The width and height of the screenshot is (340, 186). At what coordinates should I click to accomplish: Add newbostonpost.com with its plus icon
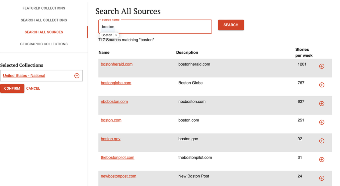coord(321,178)
